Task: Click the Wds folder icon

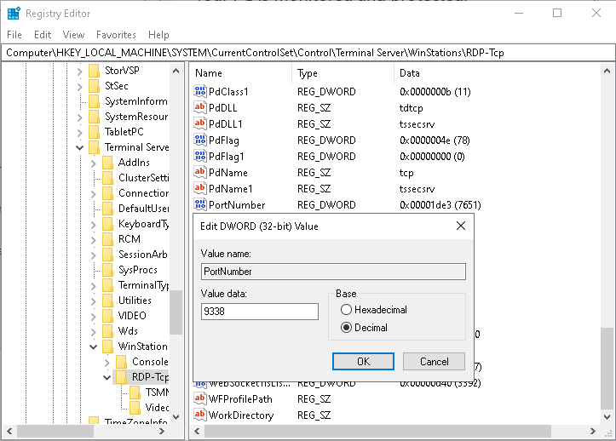Action: point(107,331)
